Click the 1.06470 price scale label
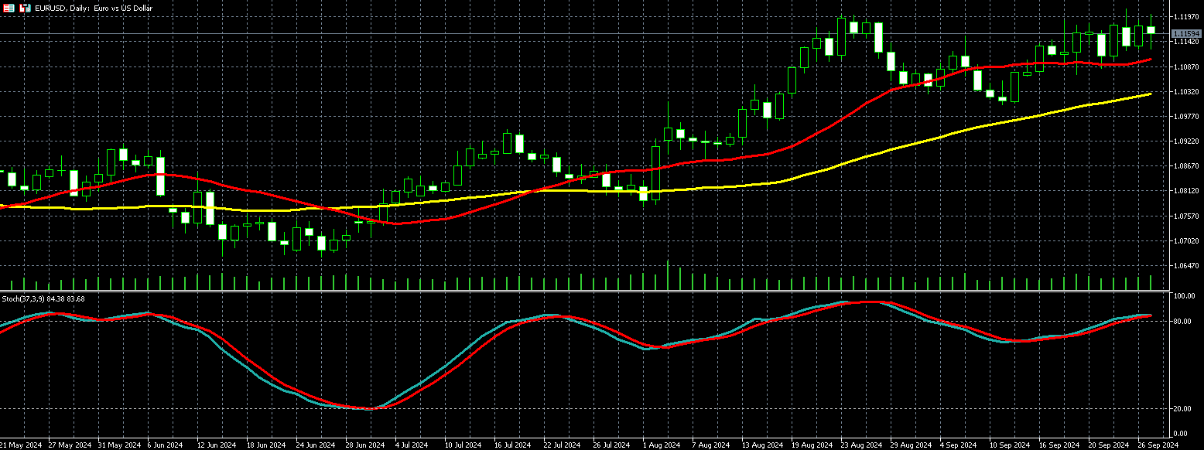 click(x=1186, y=266)
